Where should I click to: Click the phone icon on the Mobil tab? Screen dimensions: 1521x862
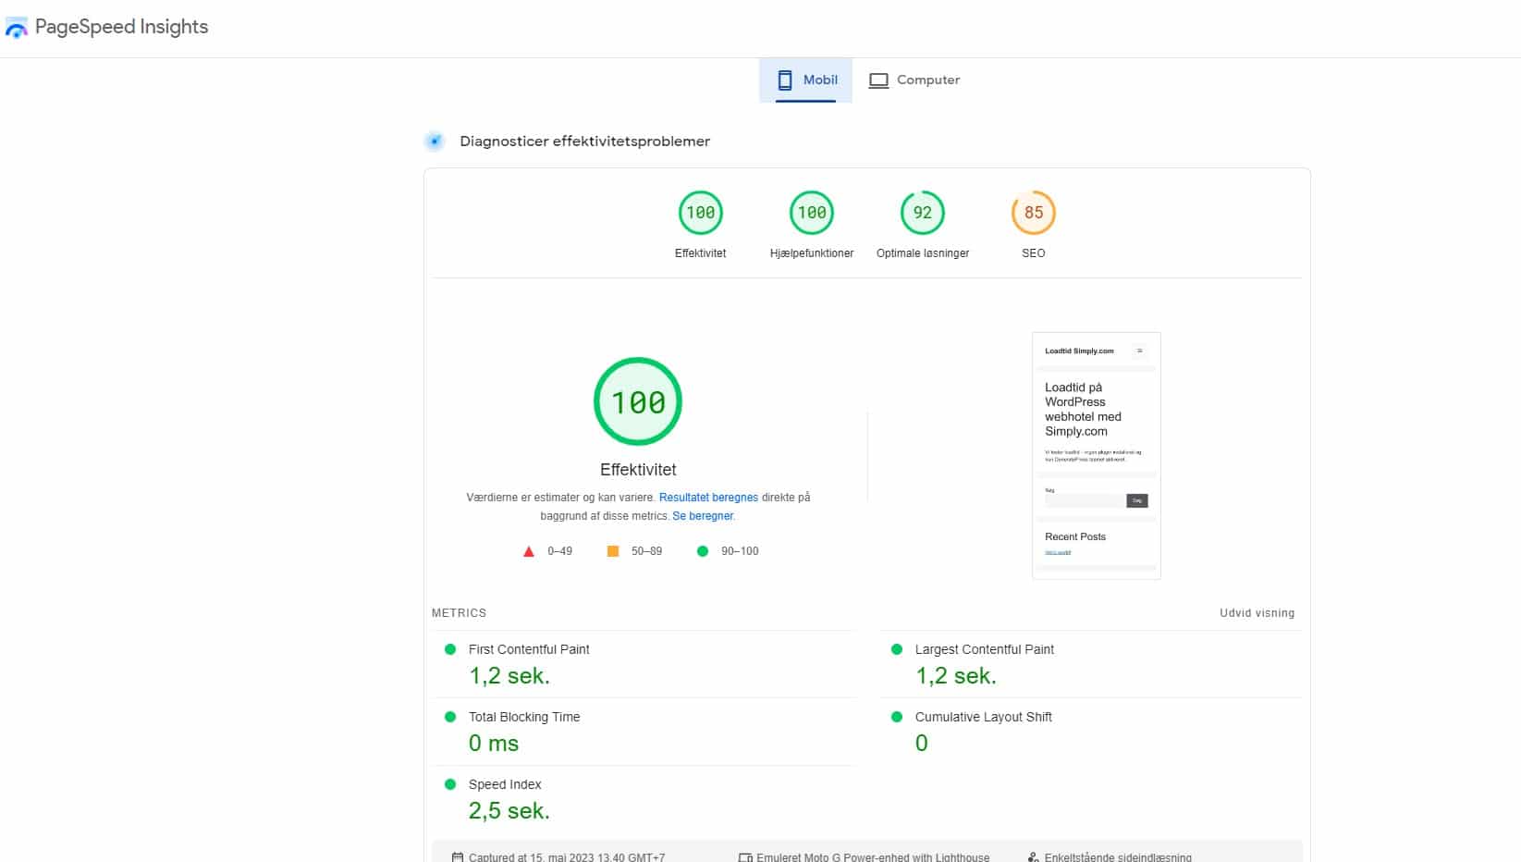785,80
